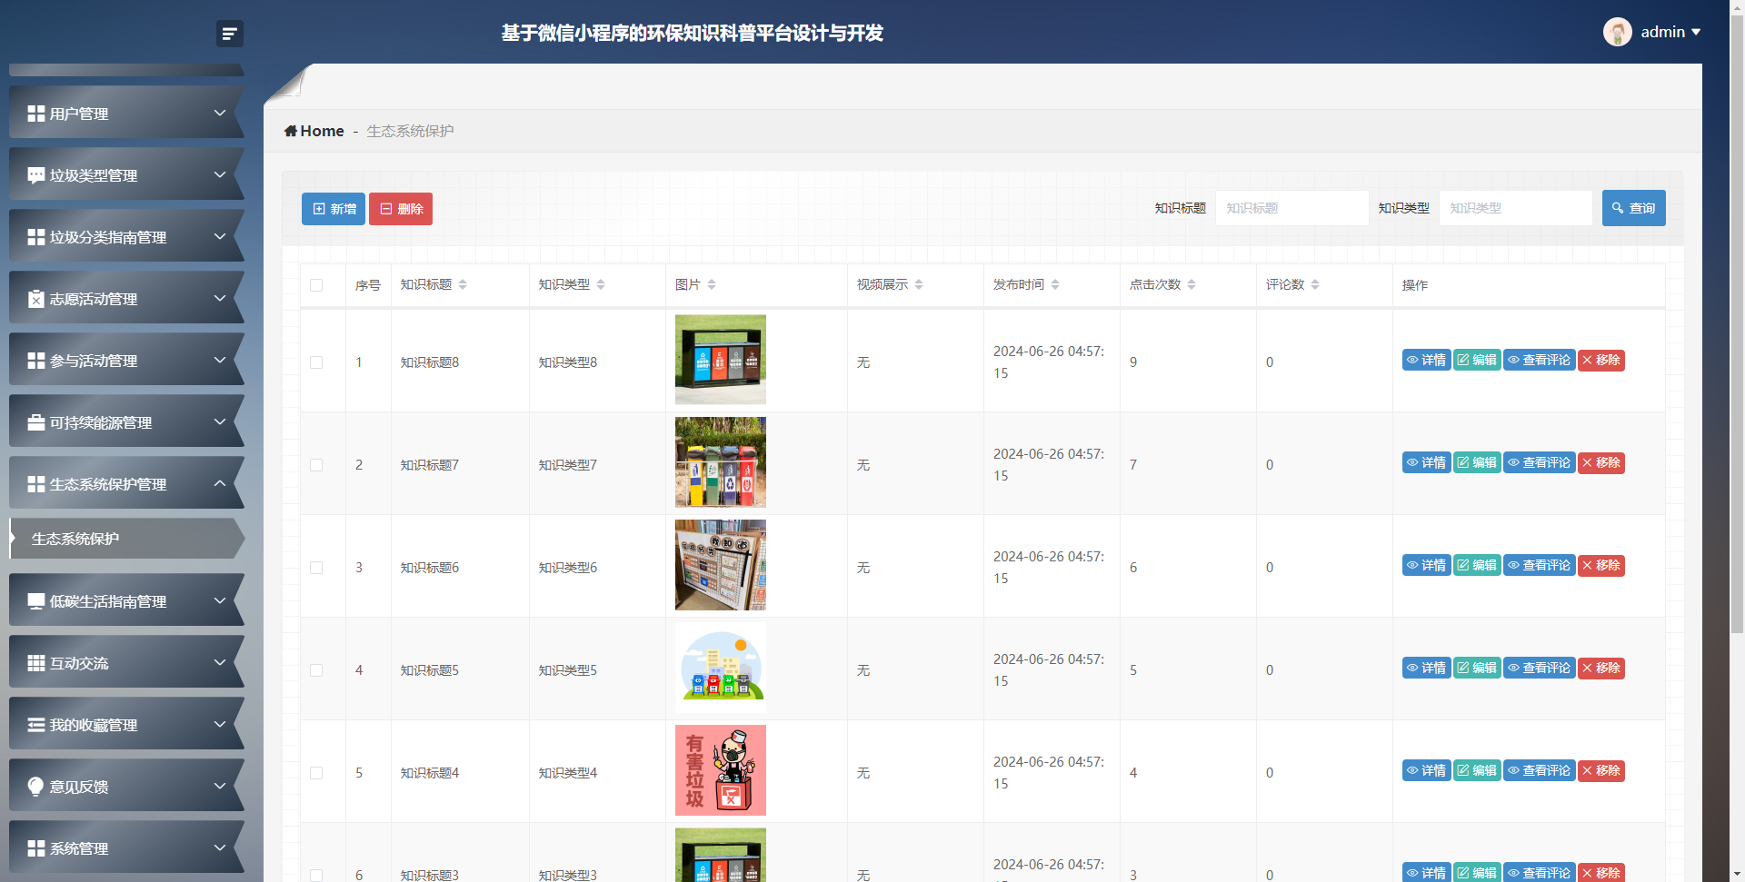Click 查看评论 for 知识标题6
Viewport: 1745px width, 882px height.
pyautogui.click(x=1539, y=566)
